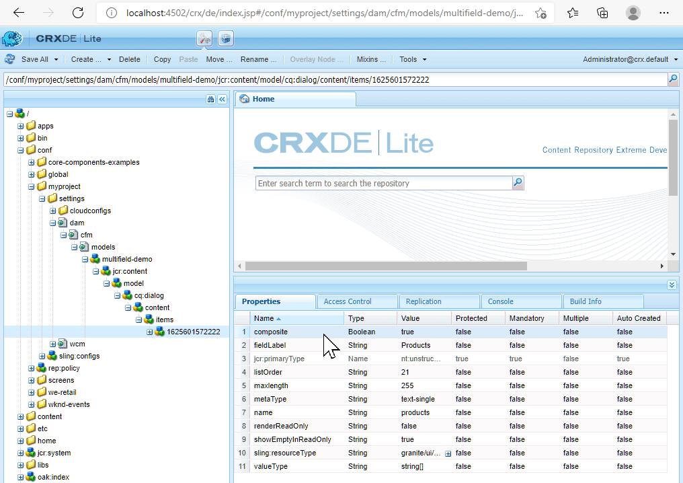Sort by the Type column header
The image size is (683, 483).
(370, 318)
